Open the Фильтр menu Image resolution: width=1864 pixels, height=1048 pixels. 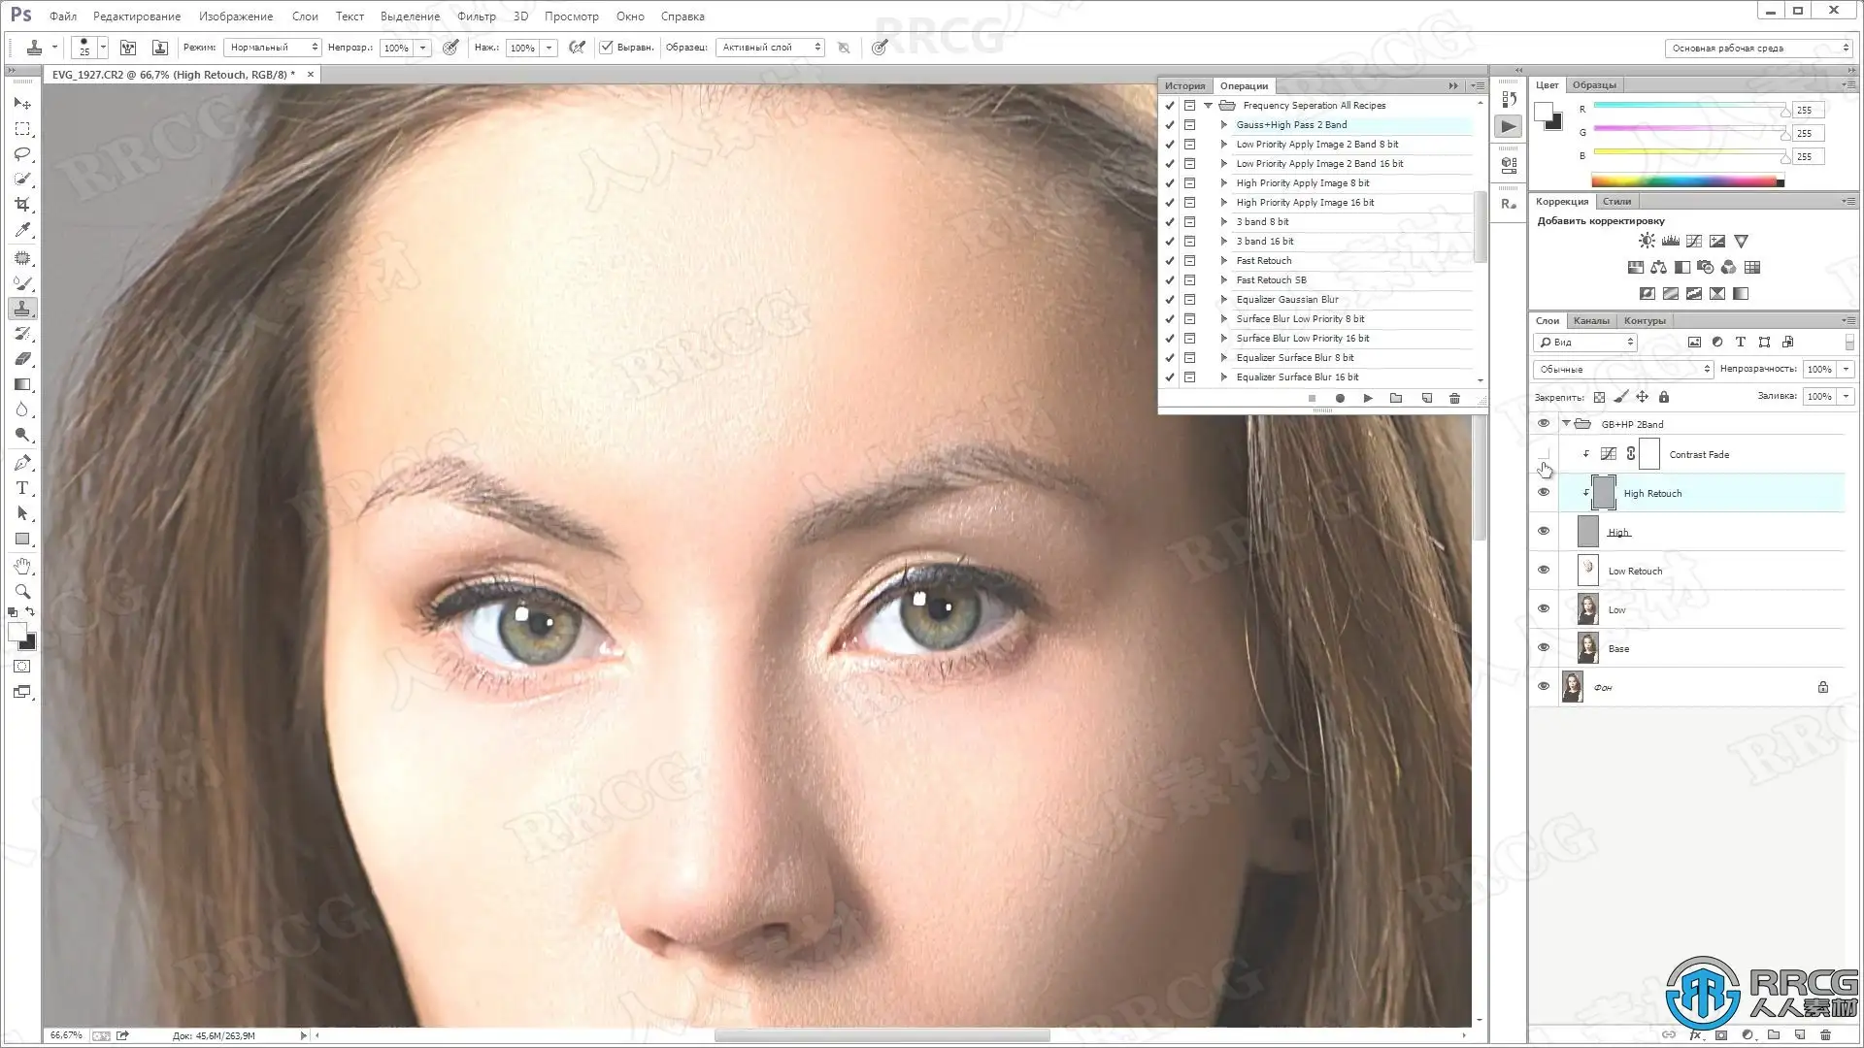tap(476, 16)
